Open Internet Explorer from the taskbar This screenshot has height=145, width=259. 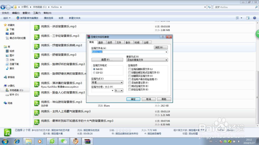tap(17, 141)
